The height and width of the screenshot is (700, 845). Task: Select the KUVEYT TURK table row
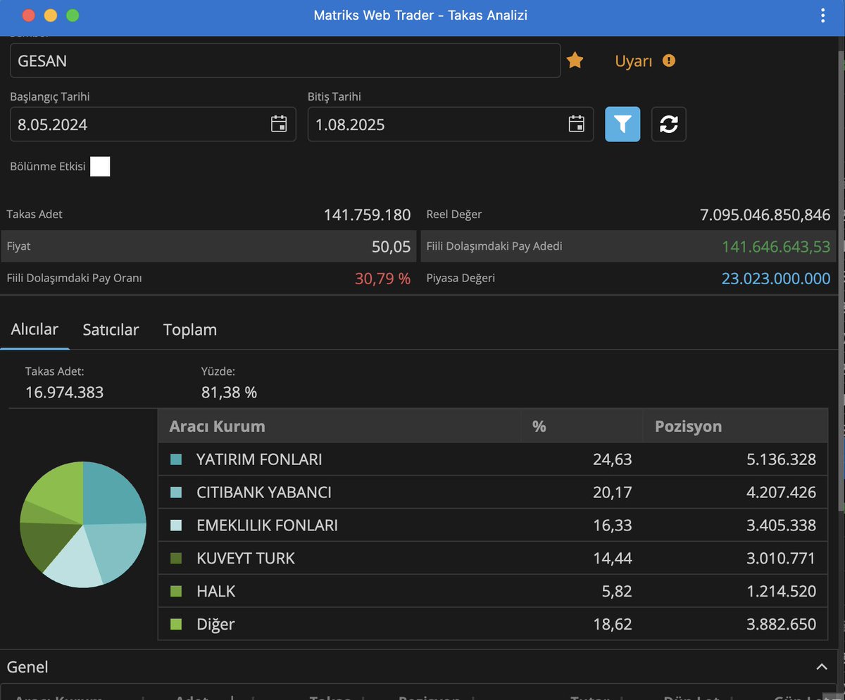coord(493,559)
